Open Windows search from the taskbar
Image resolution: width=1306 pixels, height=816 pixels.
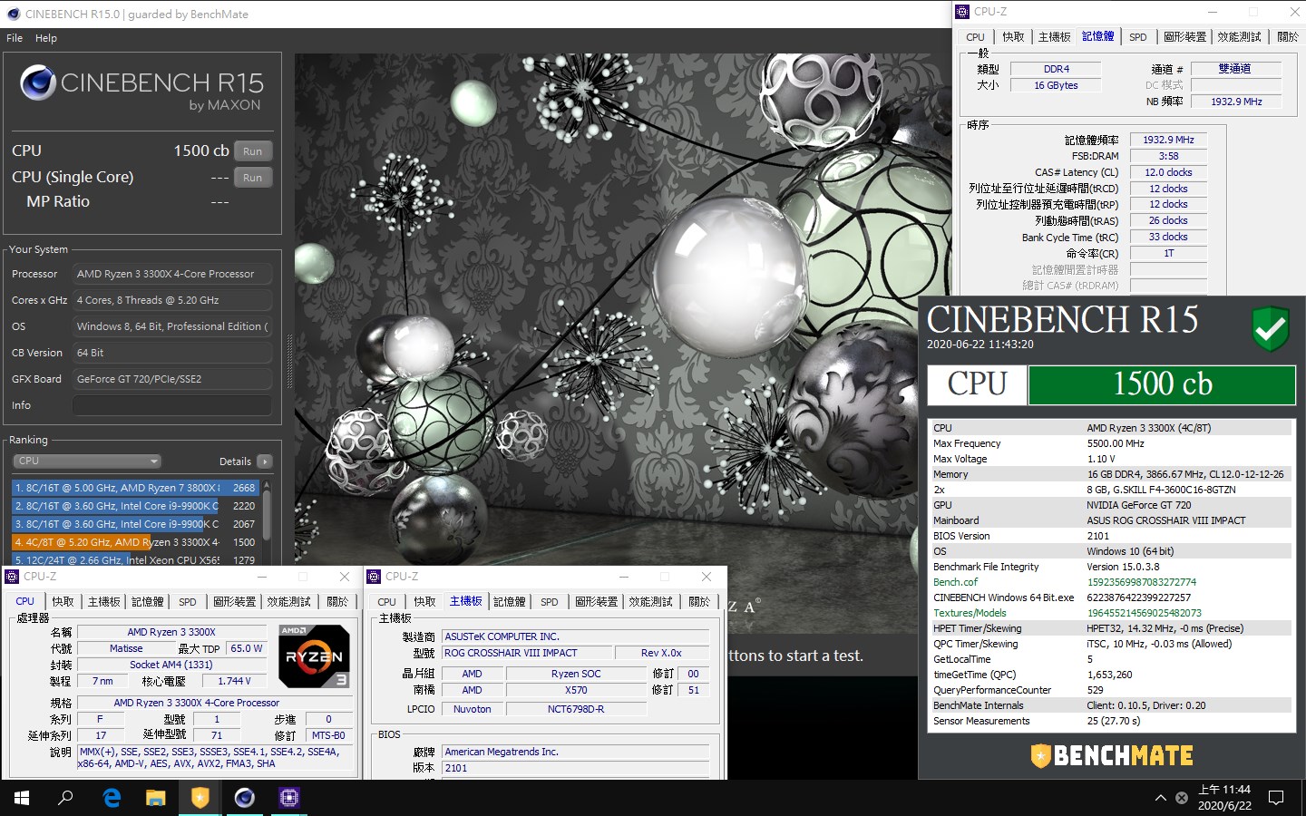tap(65, 798)
